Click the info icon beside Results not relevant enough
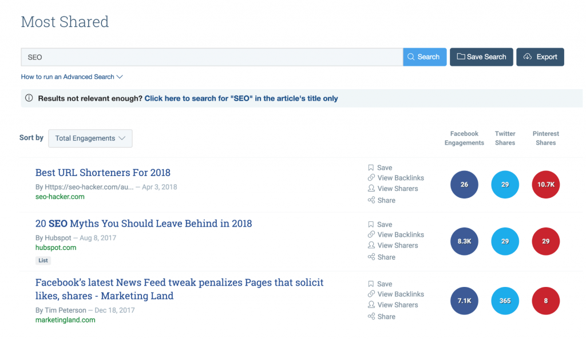This screenshot has width=586, height=339. (29, 98)
